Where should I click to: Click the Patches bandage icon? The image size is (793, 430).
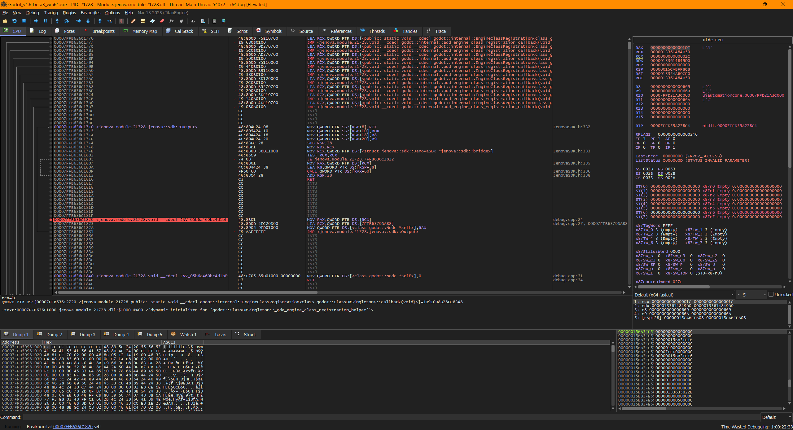(133, 21)
